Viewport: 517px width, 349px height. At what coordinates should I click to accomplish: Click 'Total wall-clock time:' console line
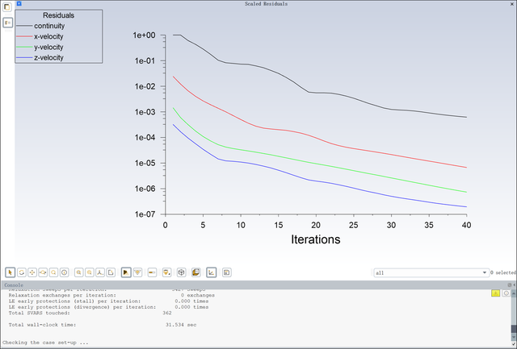click(x=42, y=325)
